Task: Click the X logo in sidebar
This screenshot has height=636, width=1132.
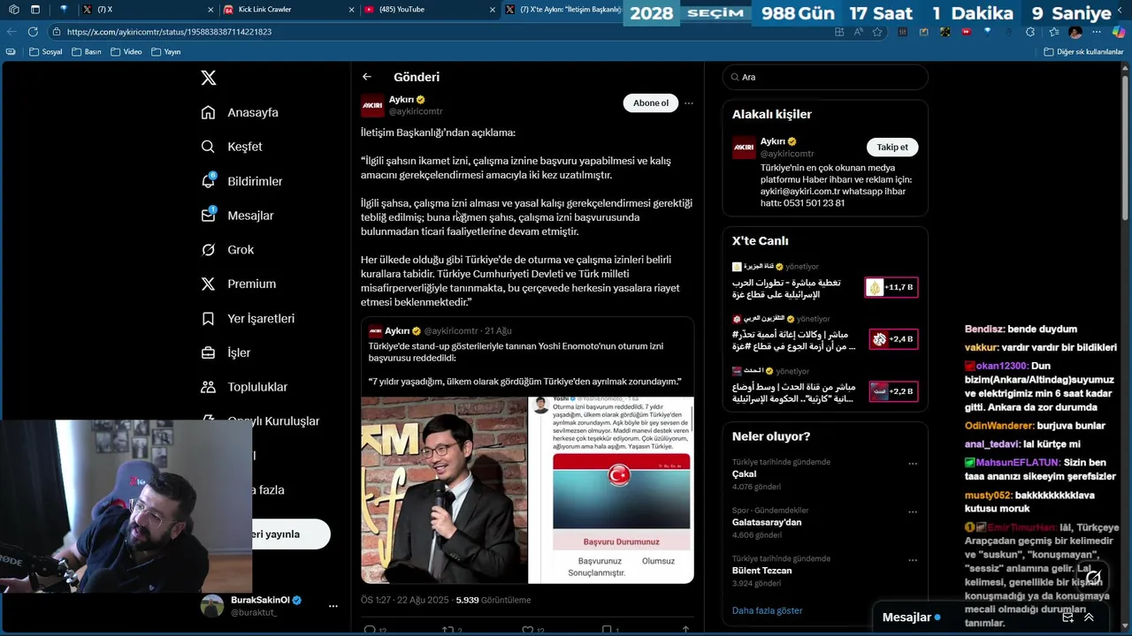Action: 209,78
